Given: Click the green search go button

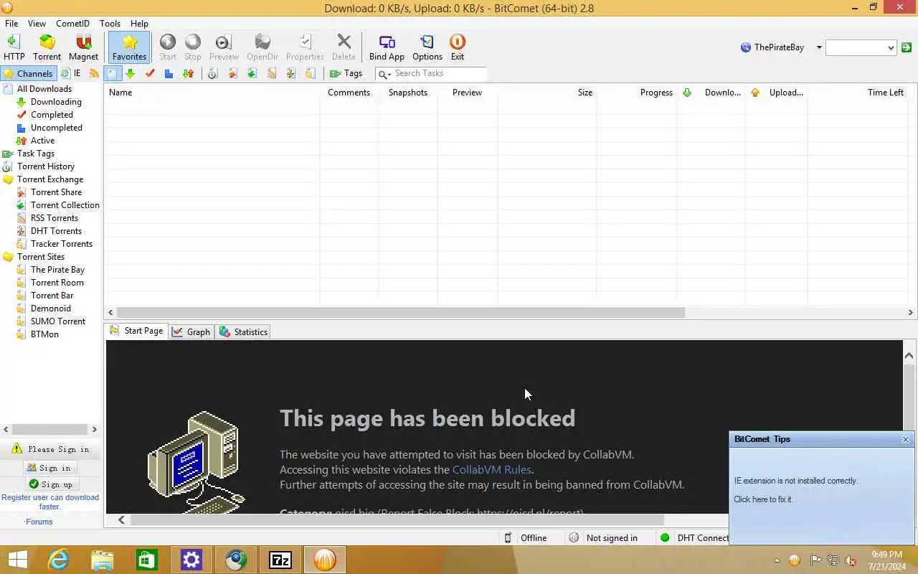Looking at the screenshot, I should coord(907,47).
